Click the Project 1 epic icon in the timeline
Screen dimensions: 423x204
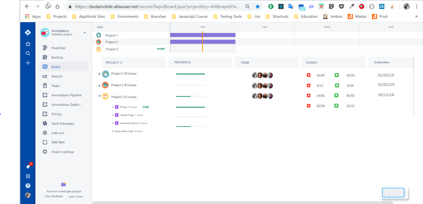click(99, 35)
